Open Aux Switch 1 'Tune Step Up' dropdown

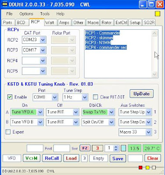click(x=148, y=112)
